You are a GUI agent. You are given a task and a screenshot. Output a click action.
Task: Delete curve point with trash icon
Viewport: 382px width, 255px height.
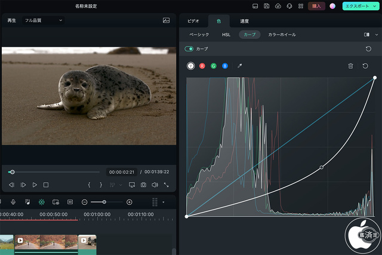(351, 66)
